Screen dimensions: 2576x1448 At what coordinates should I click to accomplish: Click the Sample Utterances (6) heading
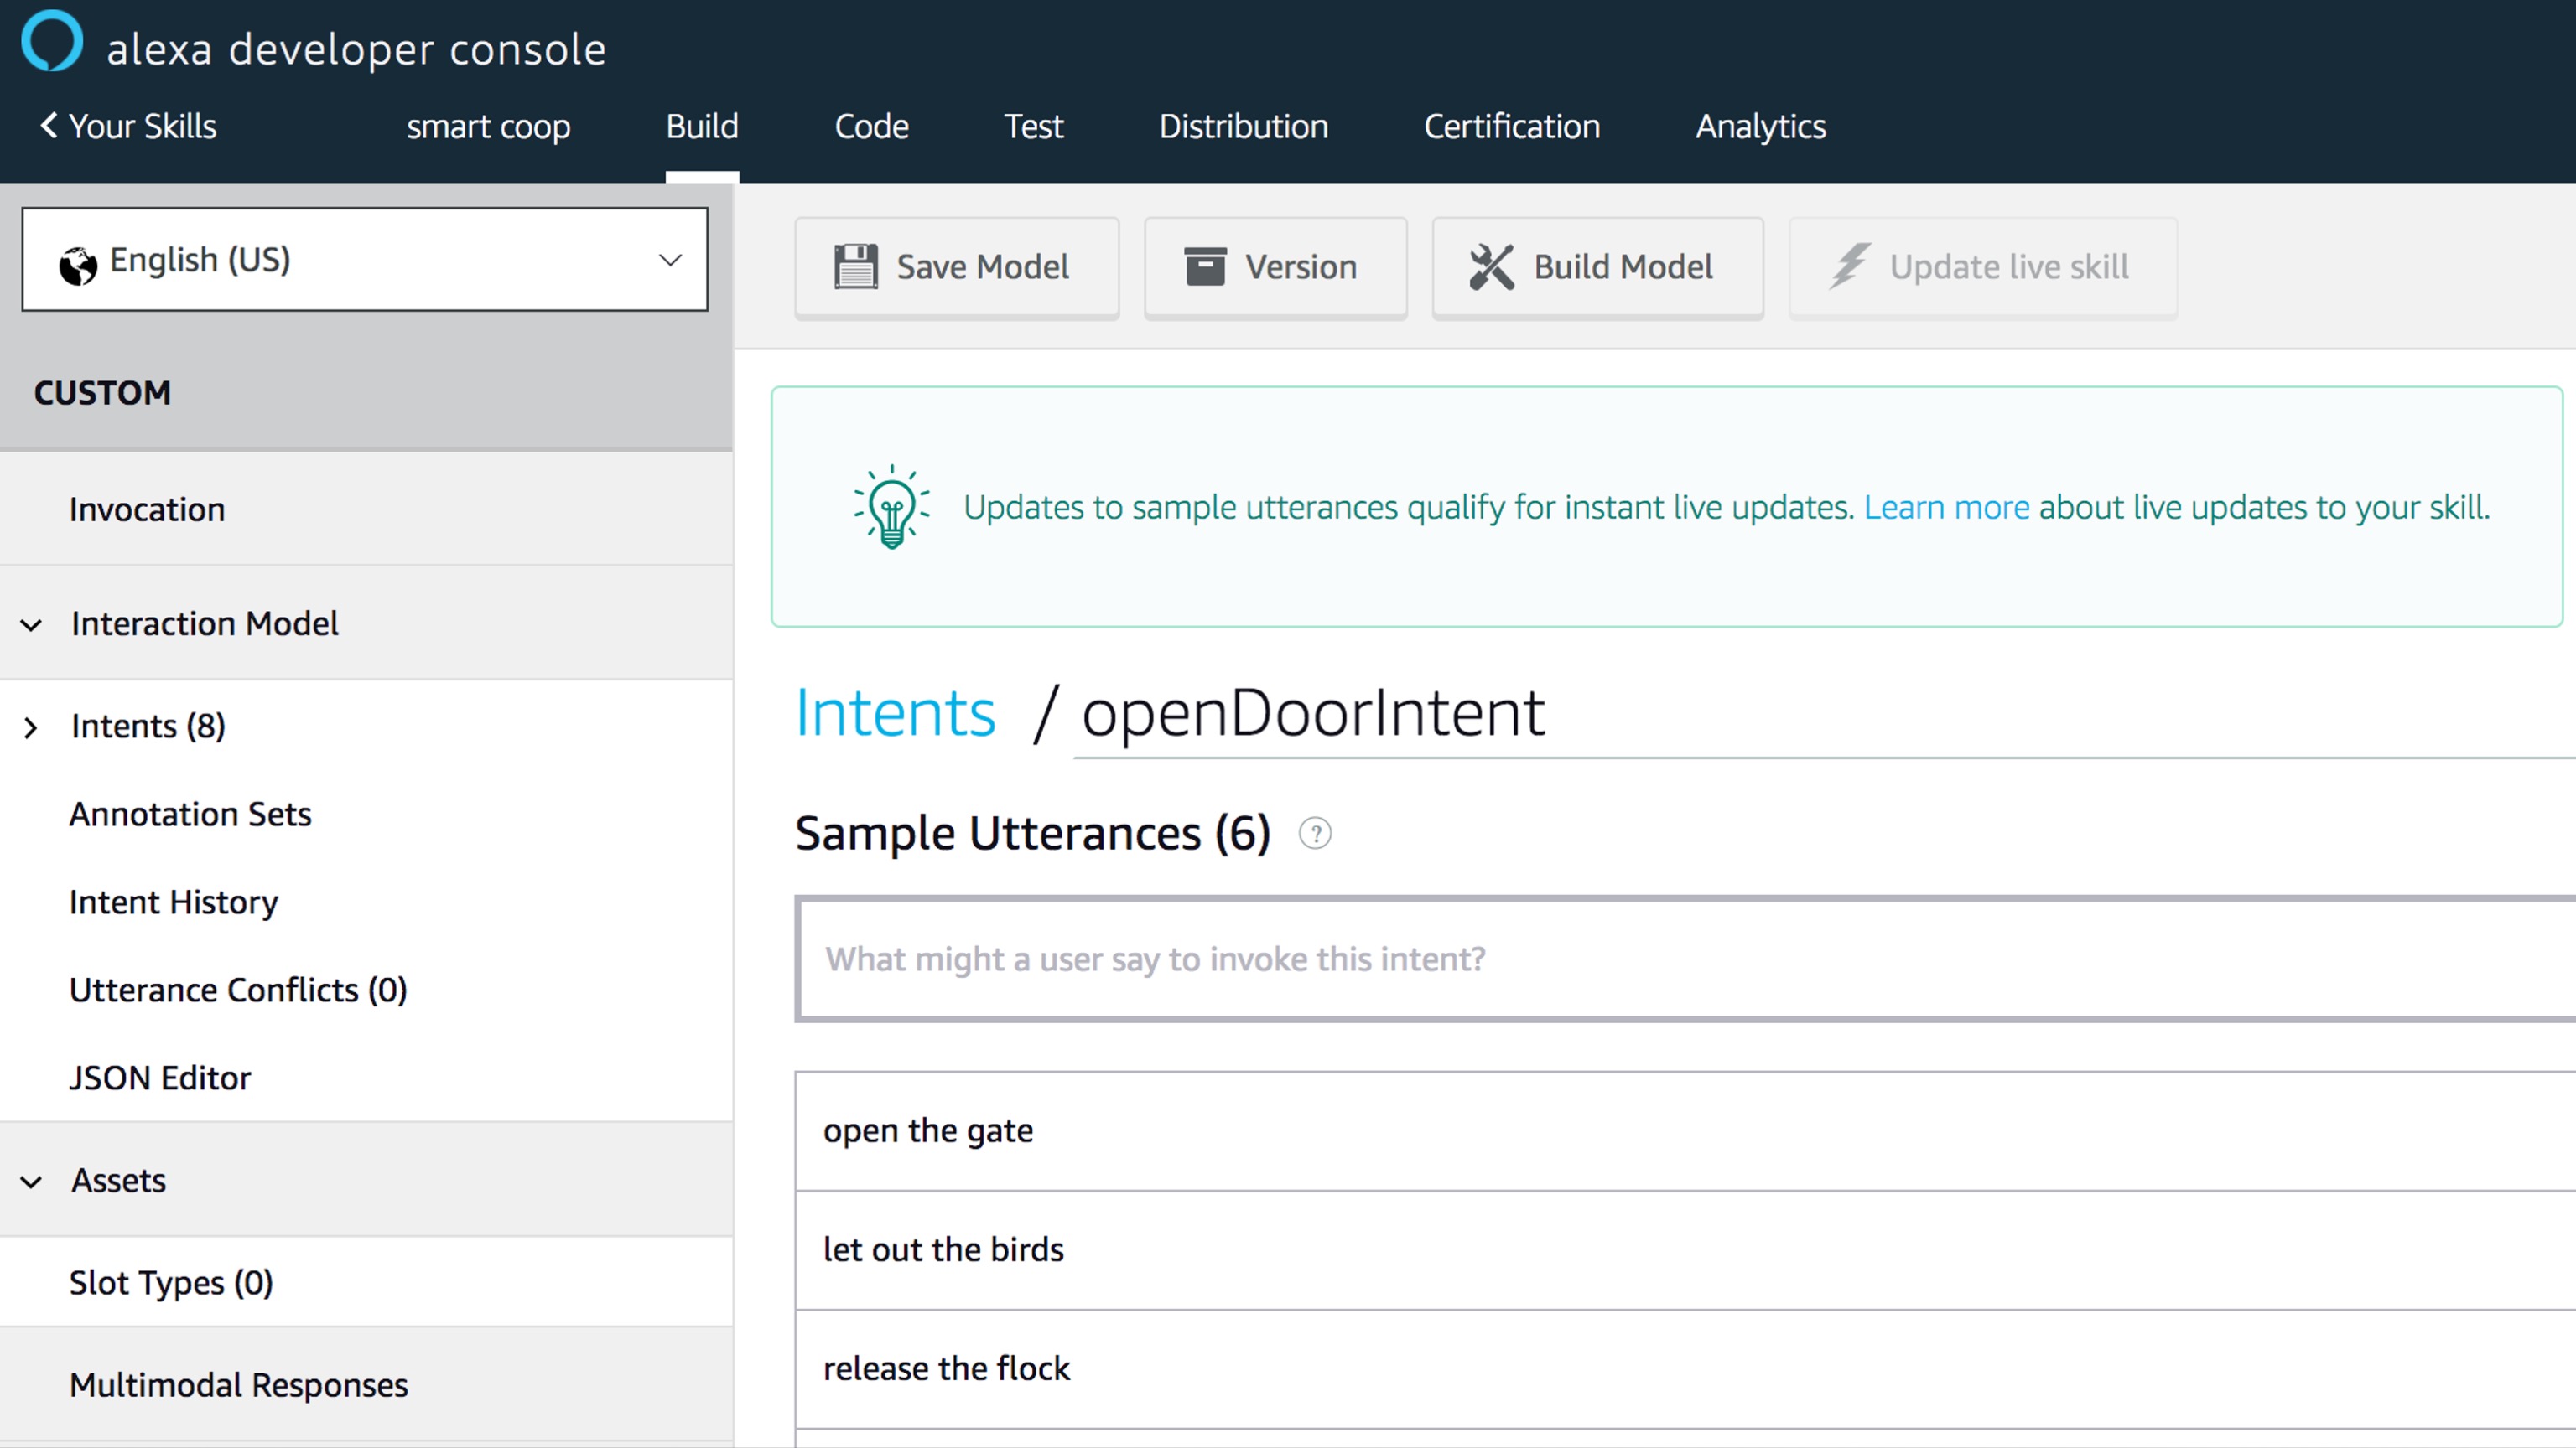click(x=1032, y=834)
